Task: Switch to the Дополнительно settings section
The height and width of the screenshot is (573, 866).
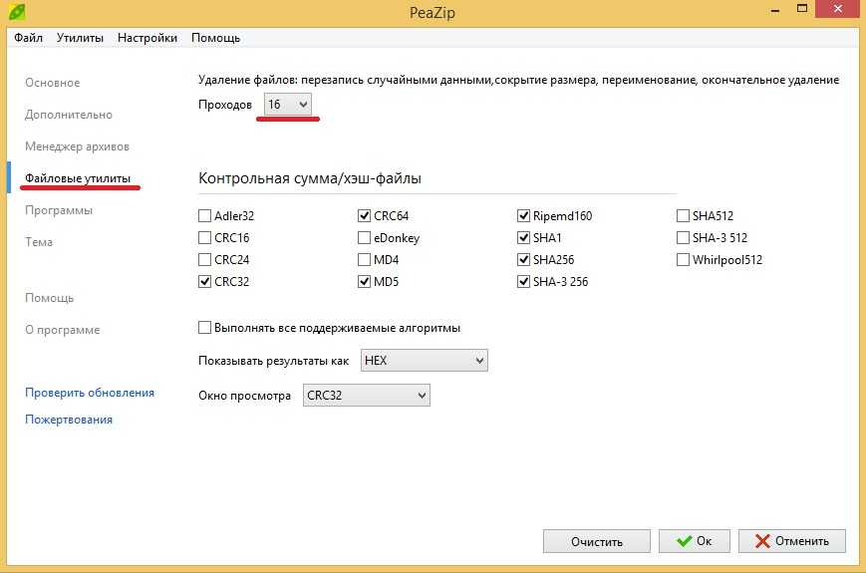Action: click(x=69, y=115)
